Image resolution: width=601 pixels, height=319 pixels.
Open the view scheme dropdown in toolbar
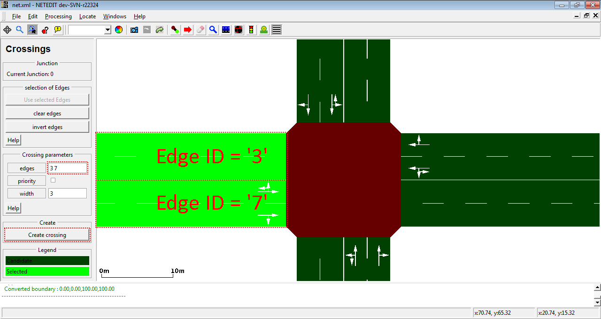(108, 30)
